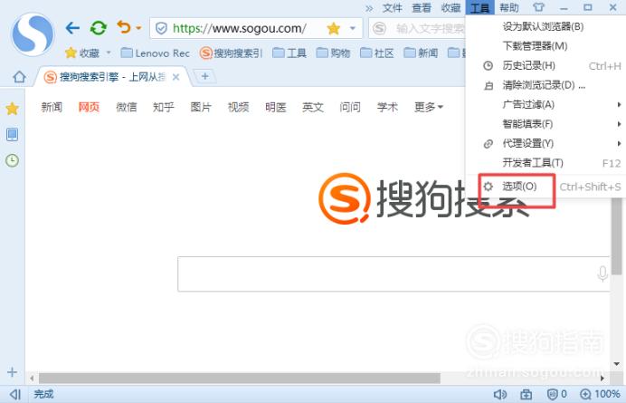Open the 图片 search category
This screenshot has width=626, height=403.
click(201, 107)
